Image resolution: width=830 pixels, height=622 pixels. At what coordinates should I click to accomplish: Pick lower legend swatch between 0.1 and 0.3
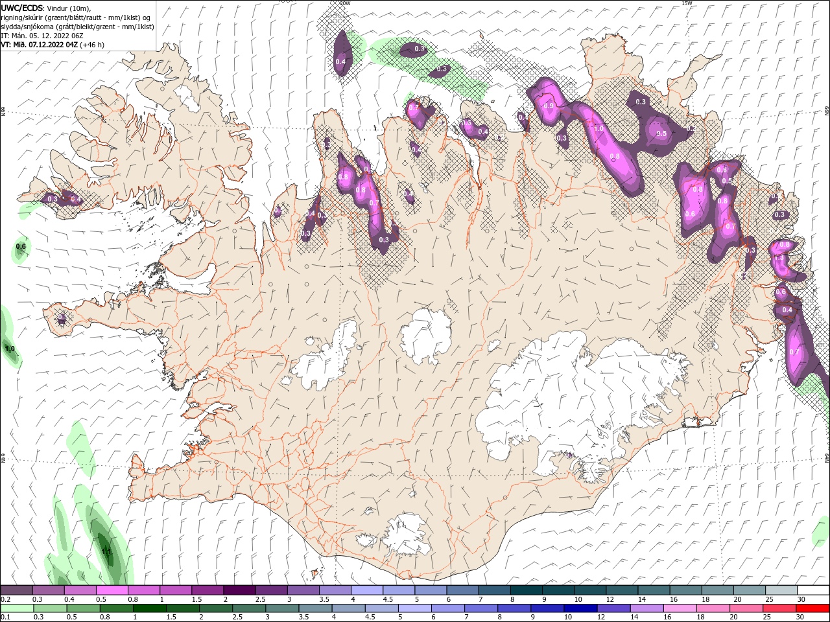coord(16,608)
